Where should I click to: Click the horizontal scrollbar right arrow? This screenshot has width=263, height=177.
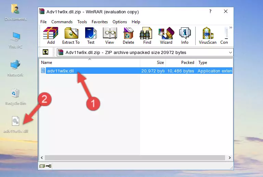(x=229, y=158)
